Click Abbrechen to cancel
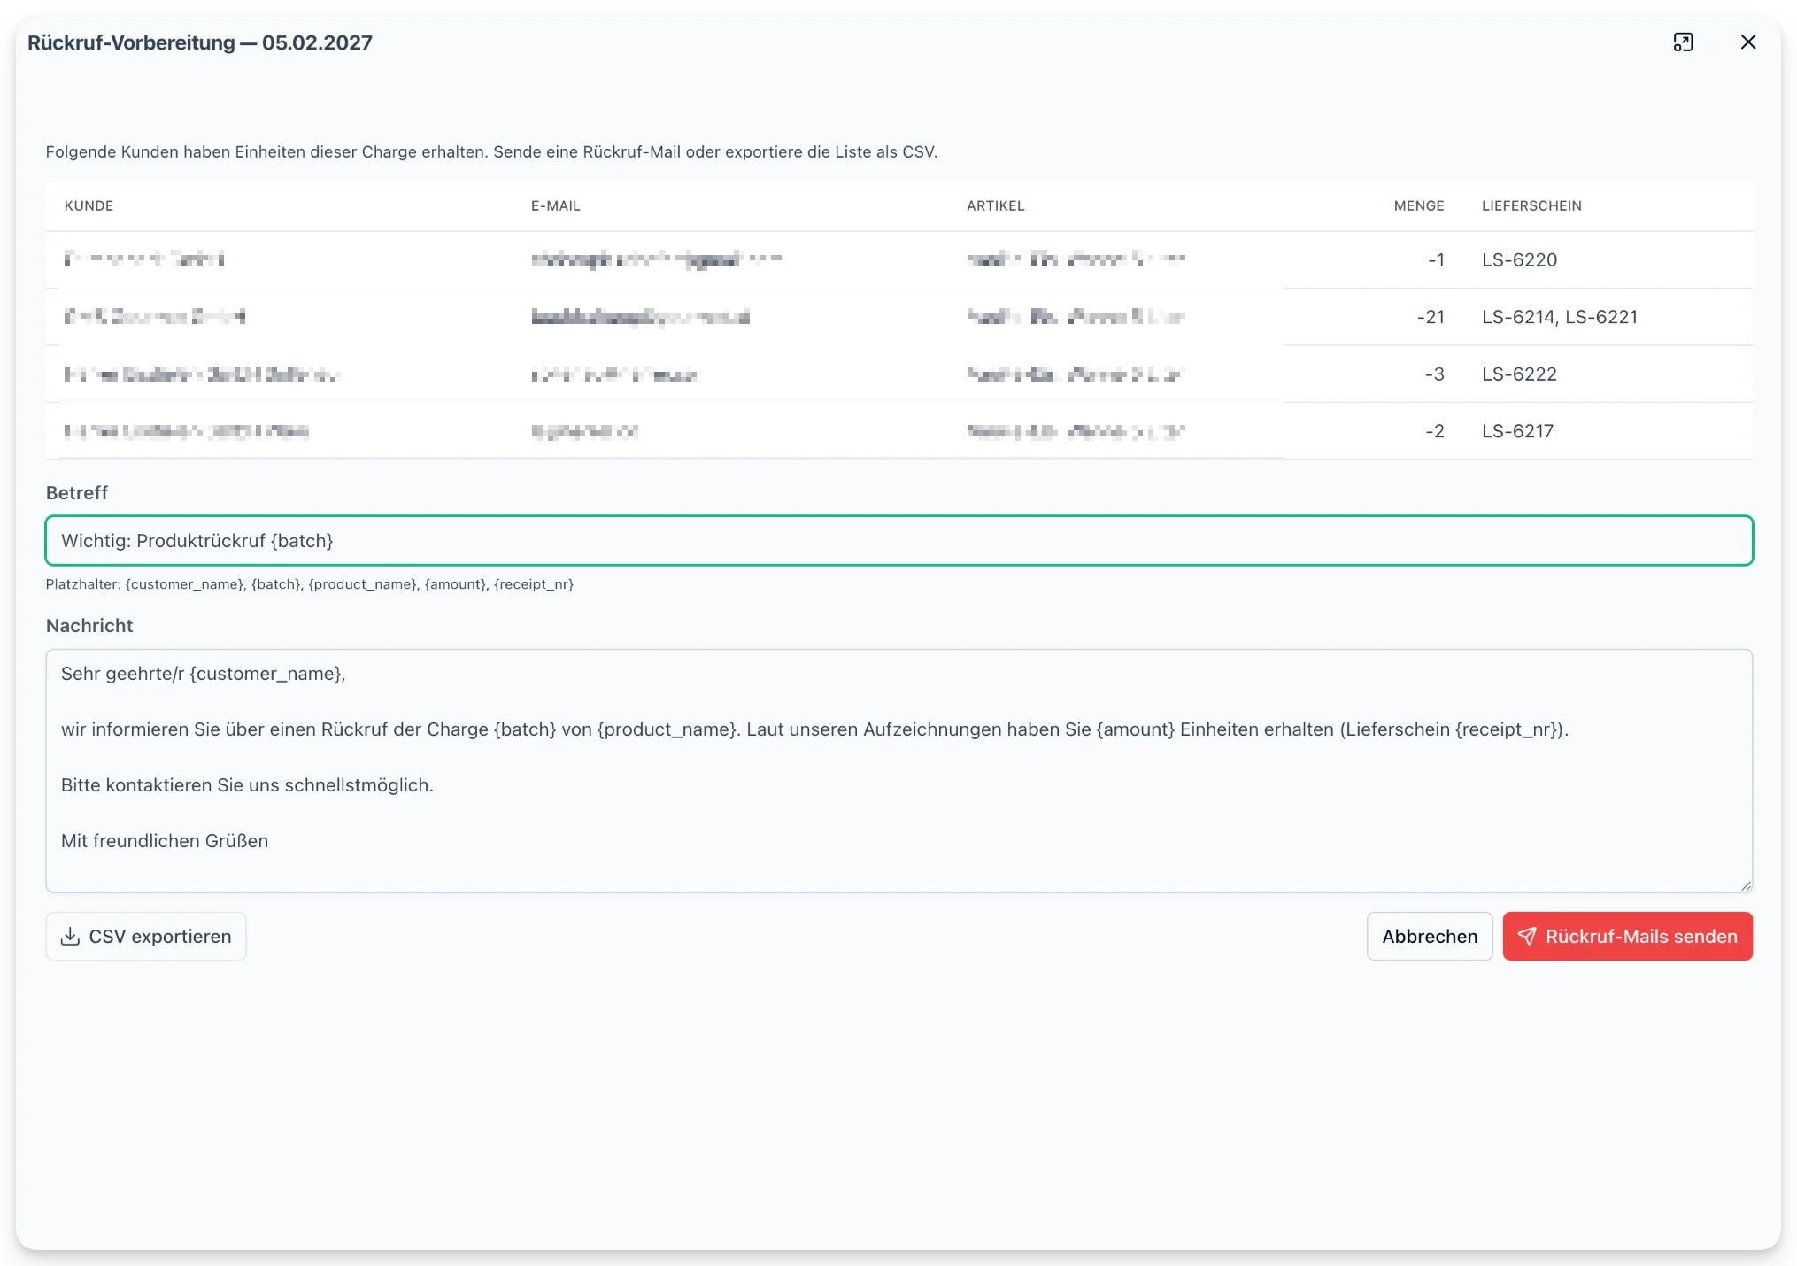This screenshot has height=1266, width=1797. pos(1430,936)
